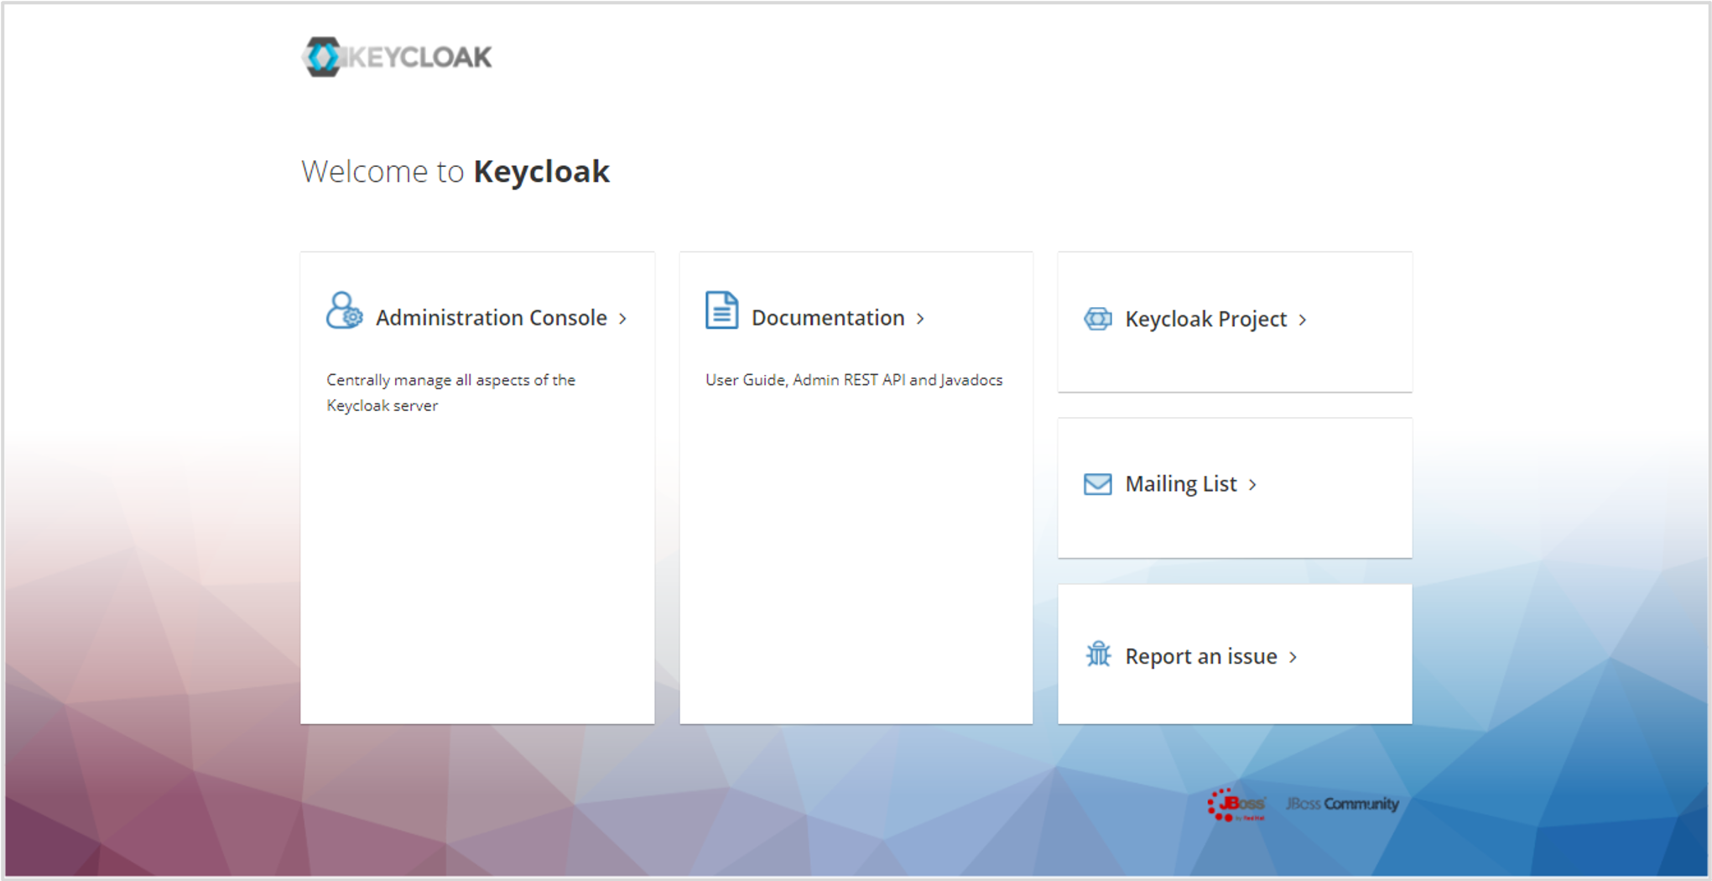This screenshot has width=1712, height=881.
Task: Click the Keycloak Project hexagon icon
Action: 1098,319
